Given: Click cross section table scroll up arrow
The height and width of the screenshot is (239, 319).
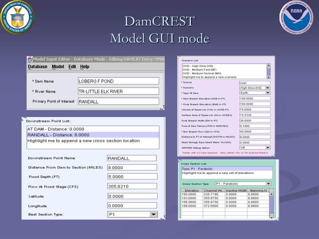Looking at the screenshot, I should 271,194.
